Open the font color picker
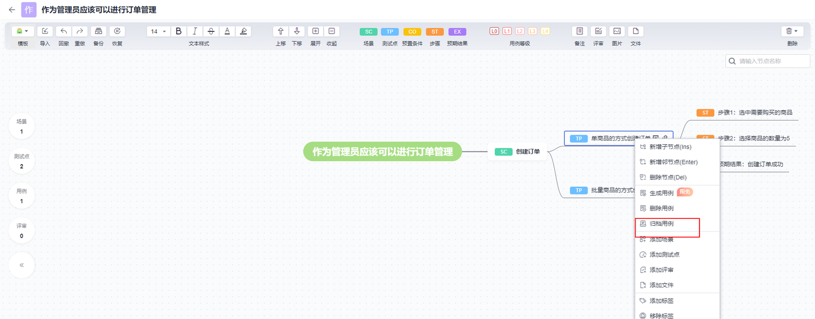Image resolution: width=815 pixels, height=319 pixels. coord(228,31)
